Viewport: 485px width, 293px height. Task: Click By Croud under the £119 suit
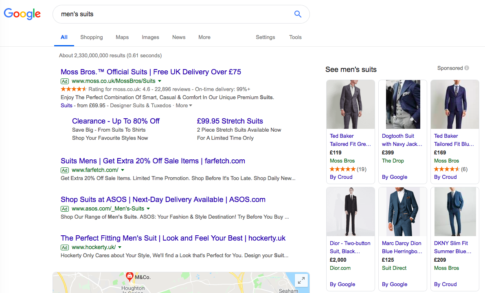tap(341, 177)
